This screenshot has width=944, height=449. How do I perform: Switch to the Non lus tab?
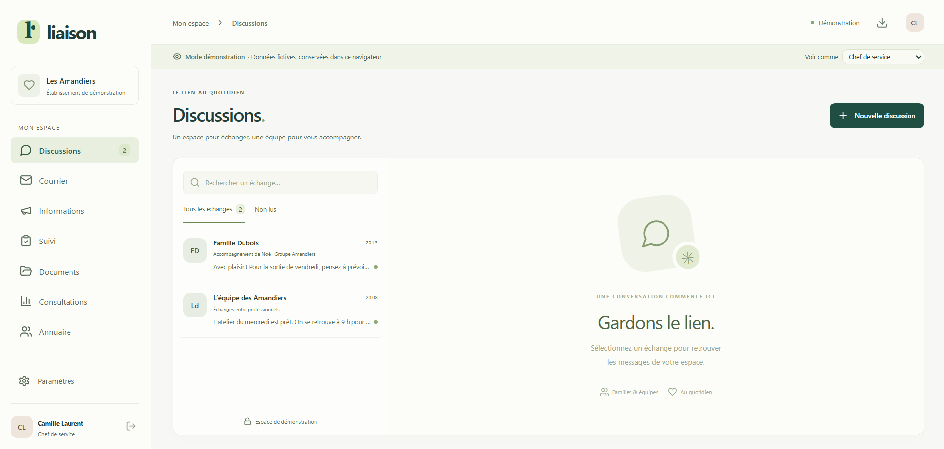[x=265, y=210]
